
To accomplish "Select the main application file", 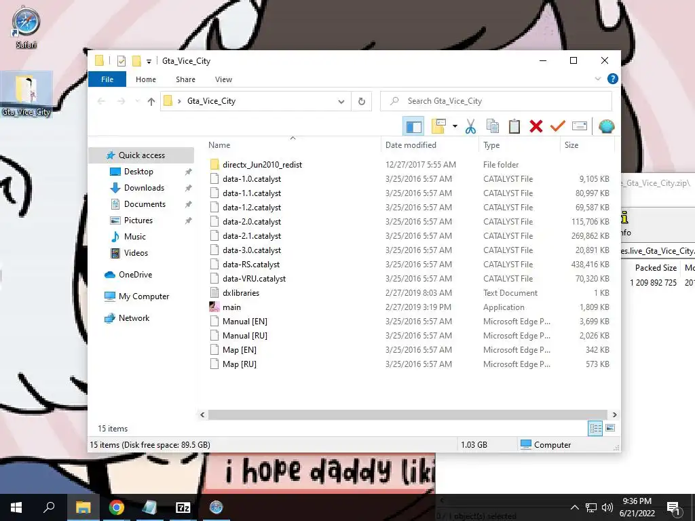I will (231, 307).
